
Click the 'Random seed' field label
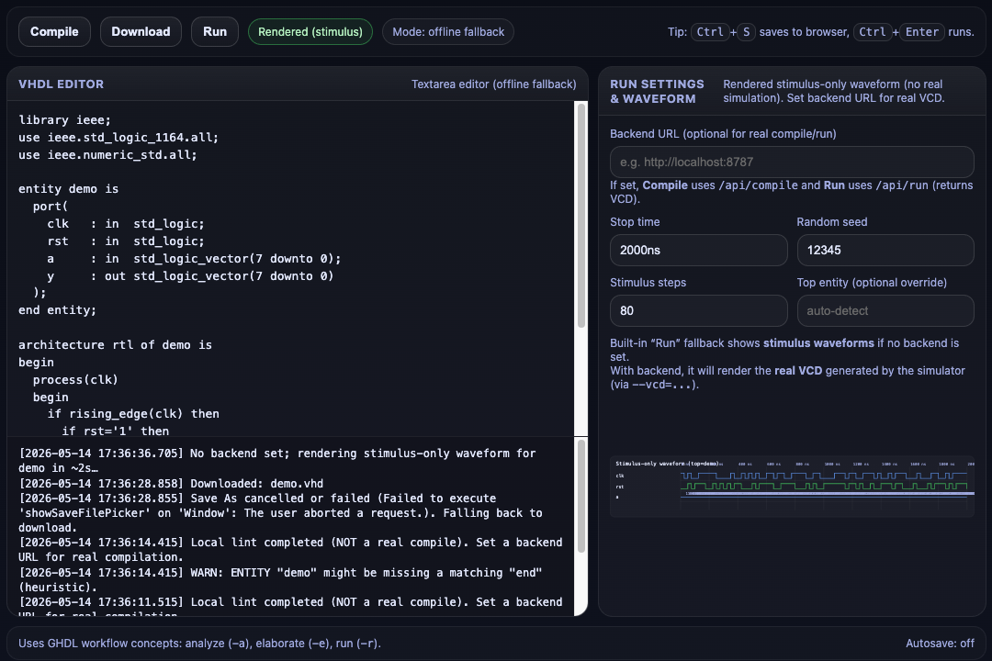tap(832, 222)
